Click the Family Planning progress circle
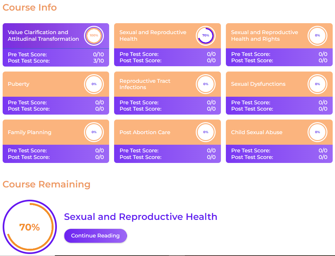Screen dimensions: 335x256 pyautogui.click(x=94, y=132)
